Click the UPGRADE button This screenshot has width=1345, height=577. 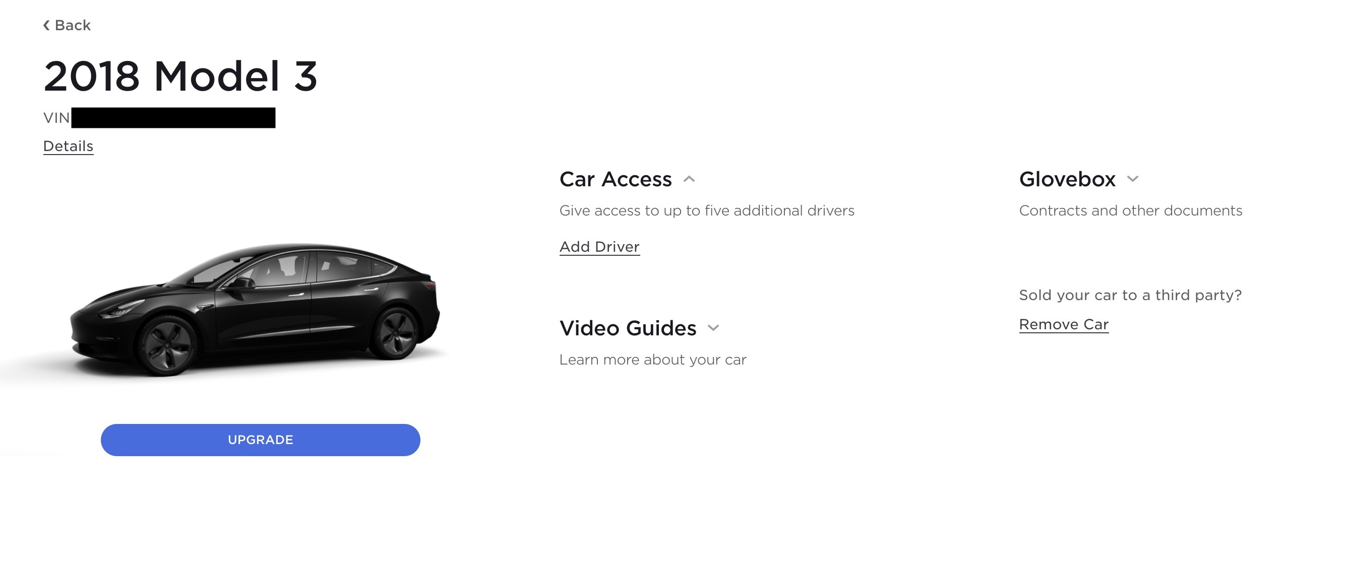260,439
